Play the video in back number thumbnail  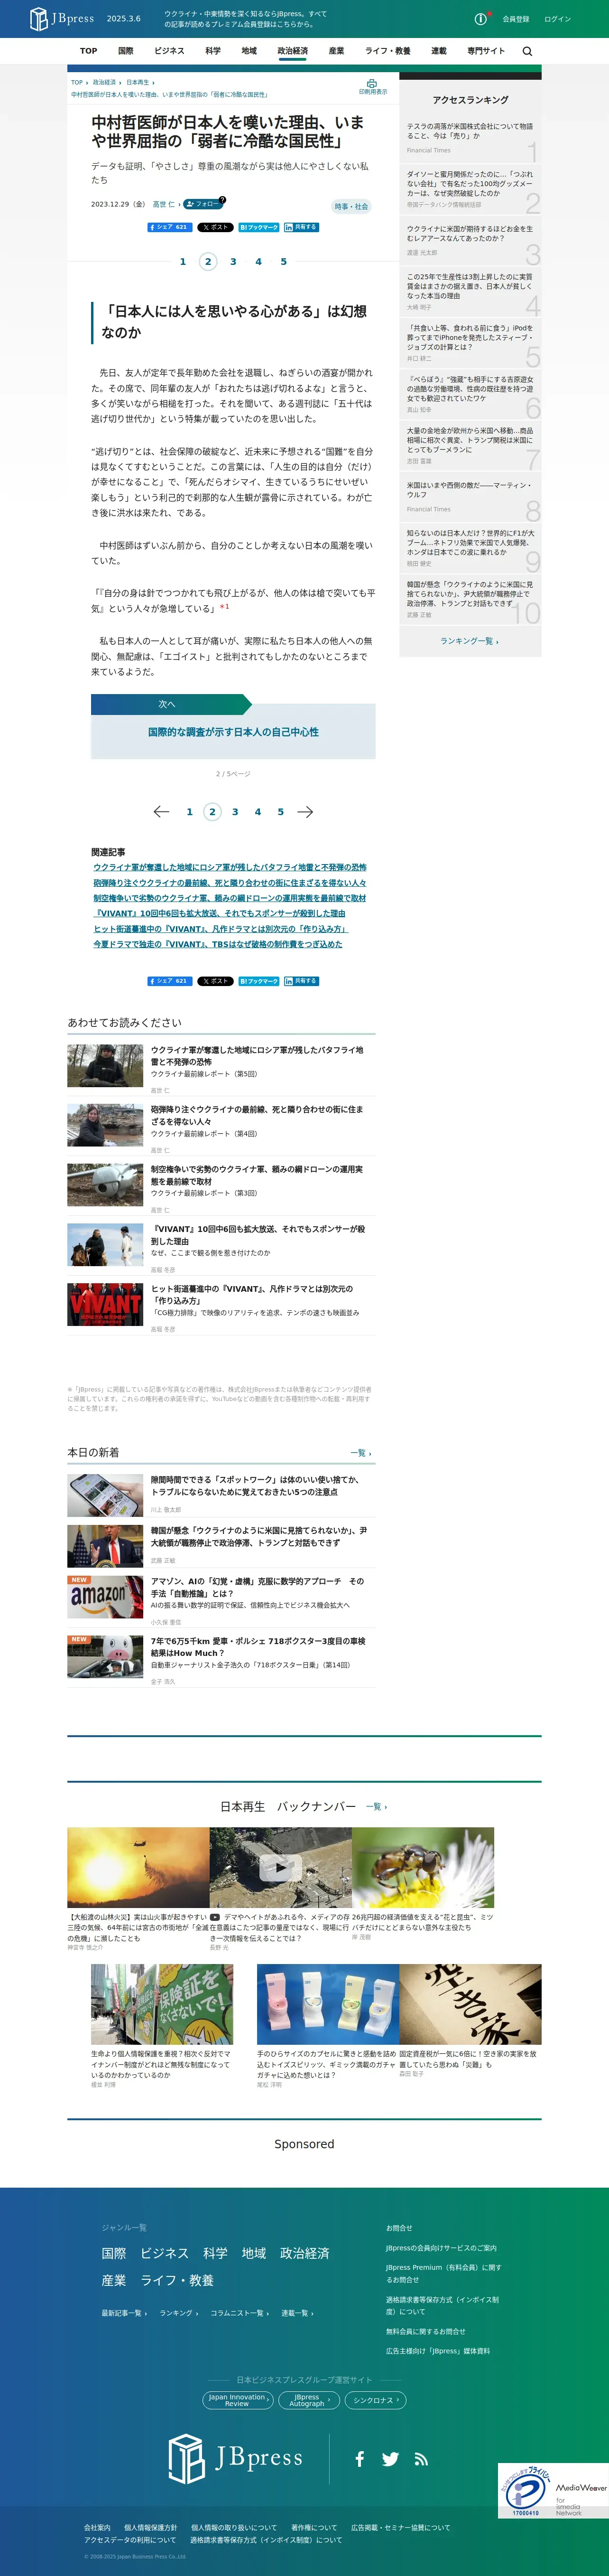pos(280,1867)
